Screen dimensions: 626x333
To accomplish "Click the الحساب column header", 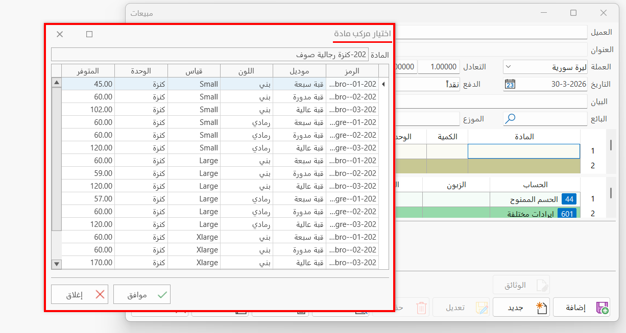I will 535,184.
